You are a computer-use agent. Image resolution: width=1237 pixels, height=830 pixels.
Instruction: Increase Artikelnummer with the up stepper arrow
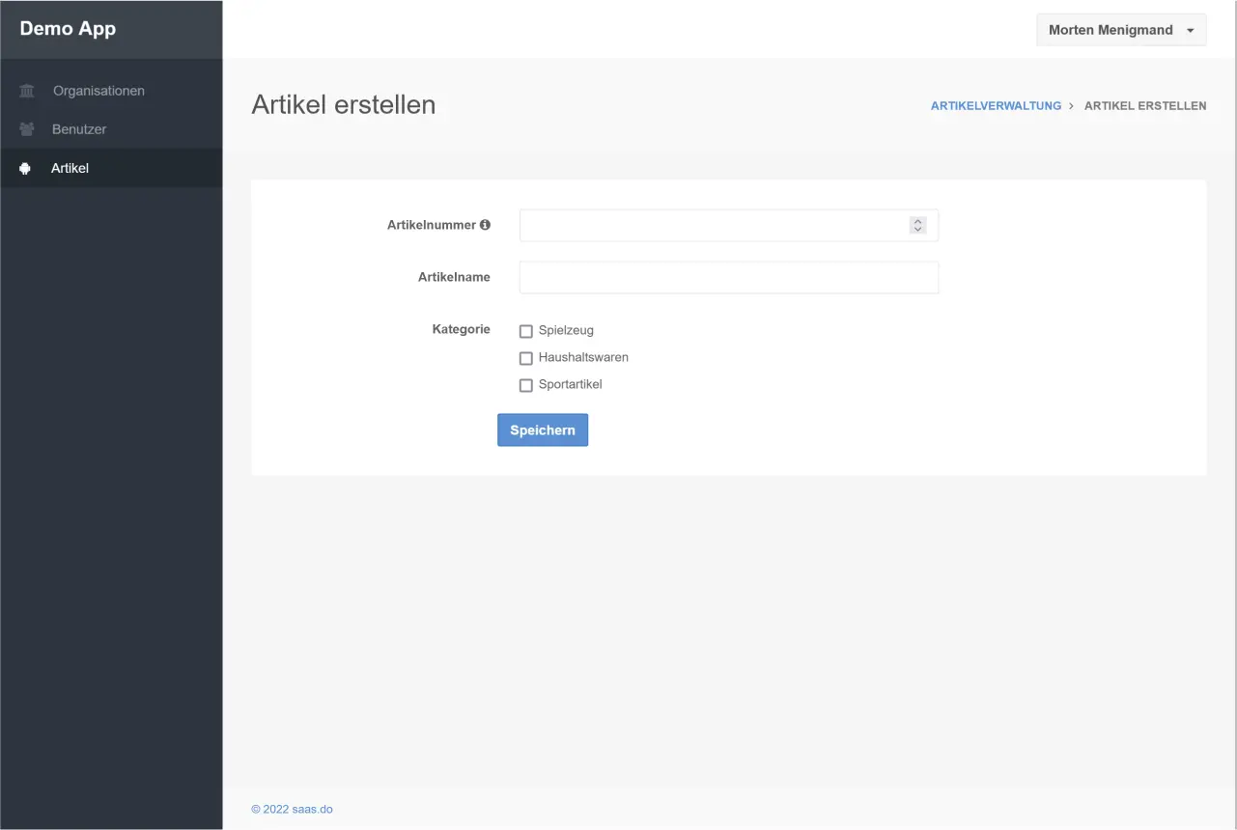(x=917, y=221)
